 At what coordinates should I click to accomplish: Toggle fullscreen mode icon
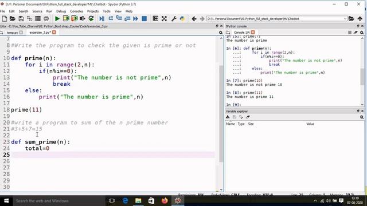click(164, 18)
